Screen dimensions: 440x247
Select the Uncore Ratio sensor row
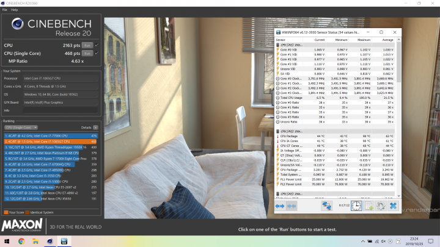(335, 122)
